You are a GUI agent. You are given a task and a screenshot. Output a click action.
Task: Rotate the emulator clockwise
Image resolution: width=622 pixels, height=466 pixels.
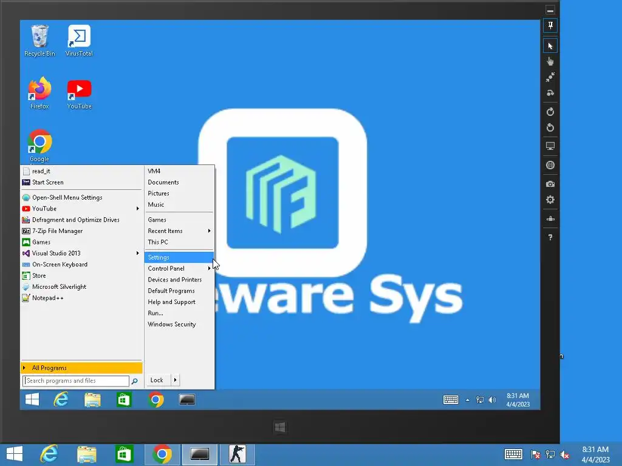(x=550, y=112)
